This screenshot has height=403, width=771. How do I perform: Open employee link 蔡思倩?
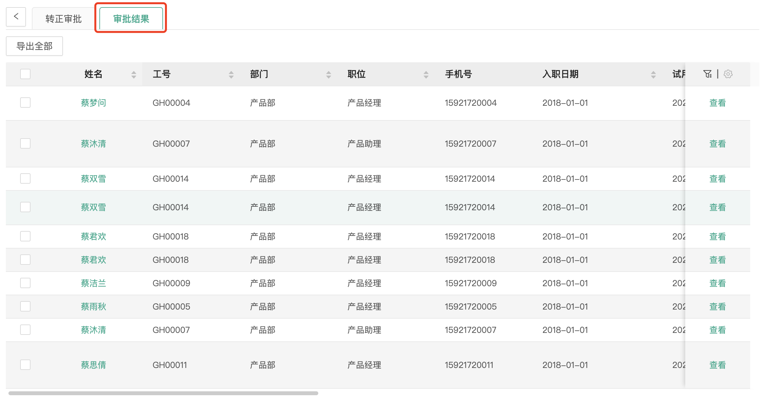[x=94, y=365]
